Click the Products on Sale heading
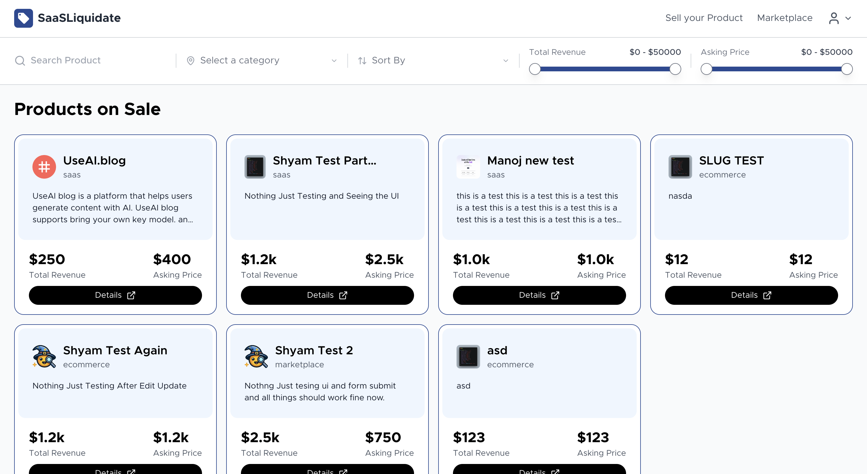This screenshot has width=867, height=474. [x=87, y=109]
